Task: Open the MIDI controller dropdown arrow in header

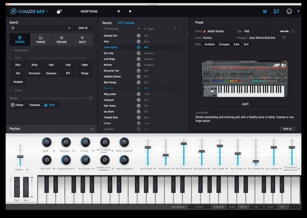Action: [x=299, y=11]
